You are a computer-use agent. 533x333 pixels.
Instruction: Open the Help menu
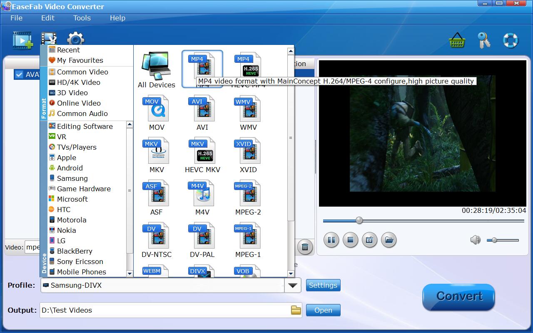pyautogui.click(x=117, y=18)
